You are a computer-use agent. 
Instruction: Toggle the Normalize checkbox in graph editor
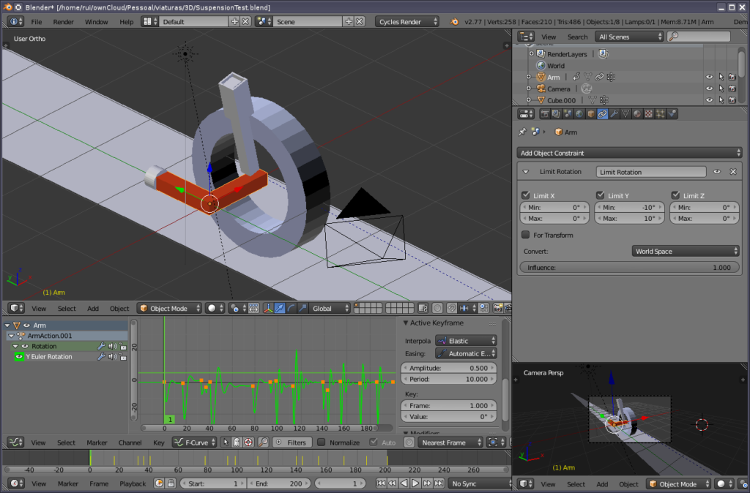pyautogui.click(x=321, y=443)
